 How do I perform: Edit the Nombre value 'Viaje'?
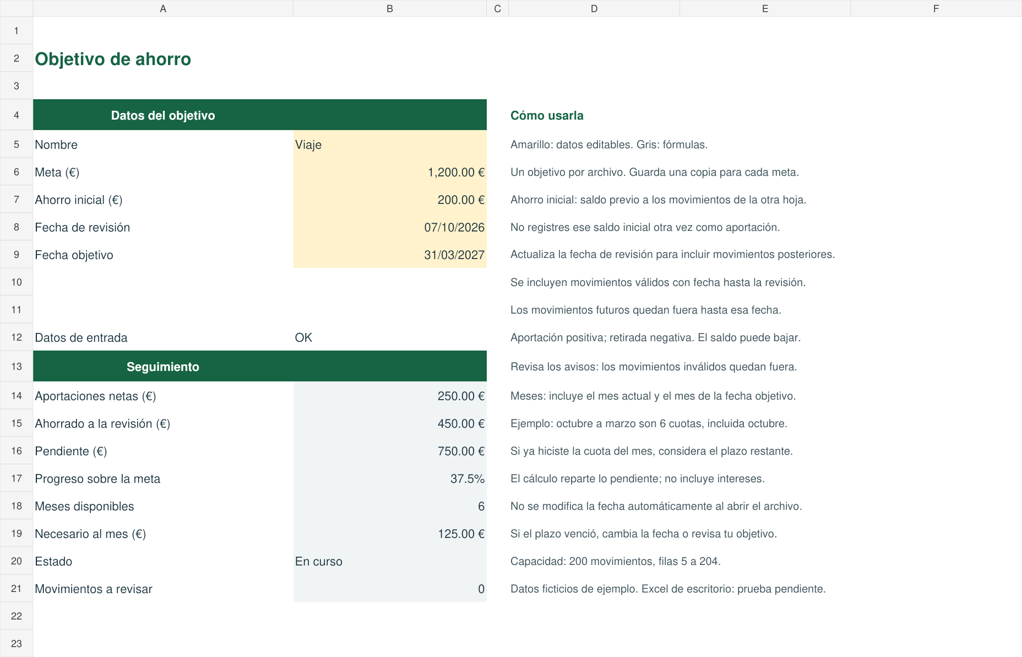(390, 144)
